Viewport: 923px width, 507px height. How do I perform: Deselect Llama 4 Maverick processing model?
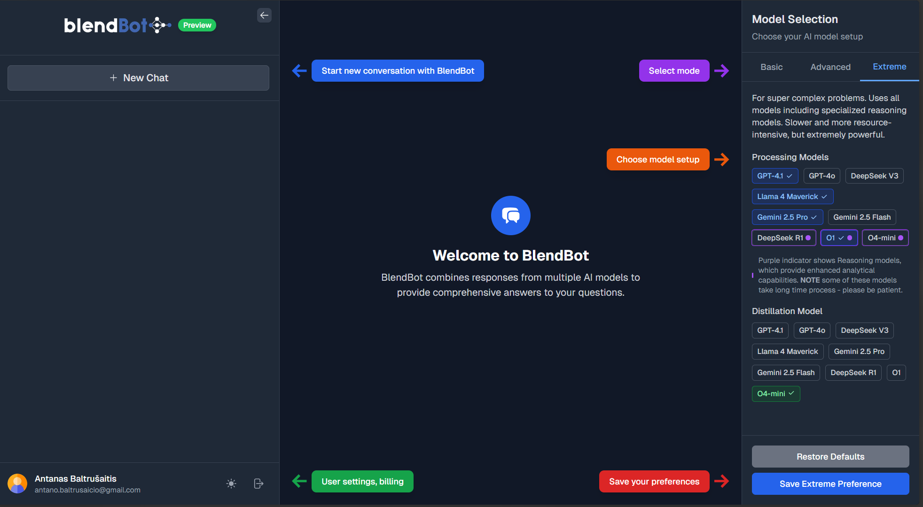[x=792, y=197]
